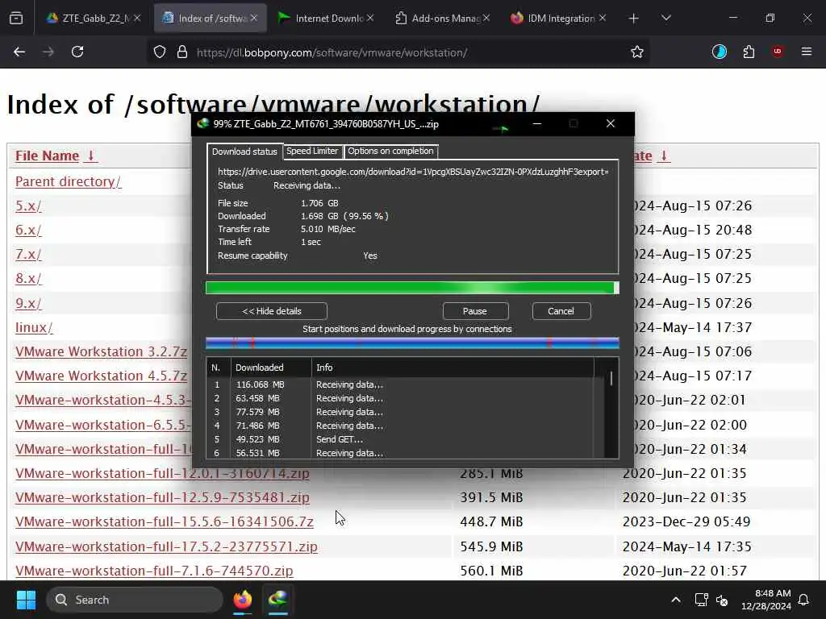Open the linux/ folder link
Viewport: 826px width, 619px height.
click(x=34, y=327)
